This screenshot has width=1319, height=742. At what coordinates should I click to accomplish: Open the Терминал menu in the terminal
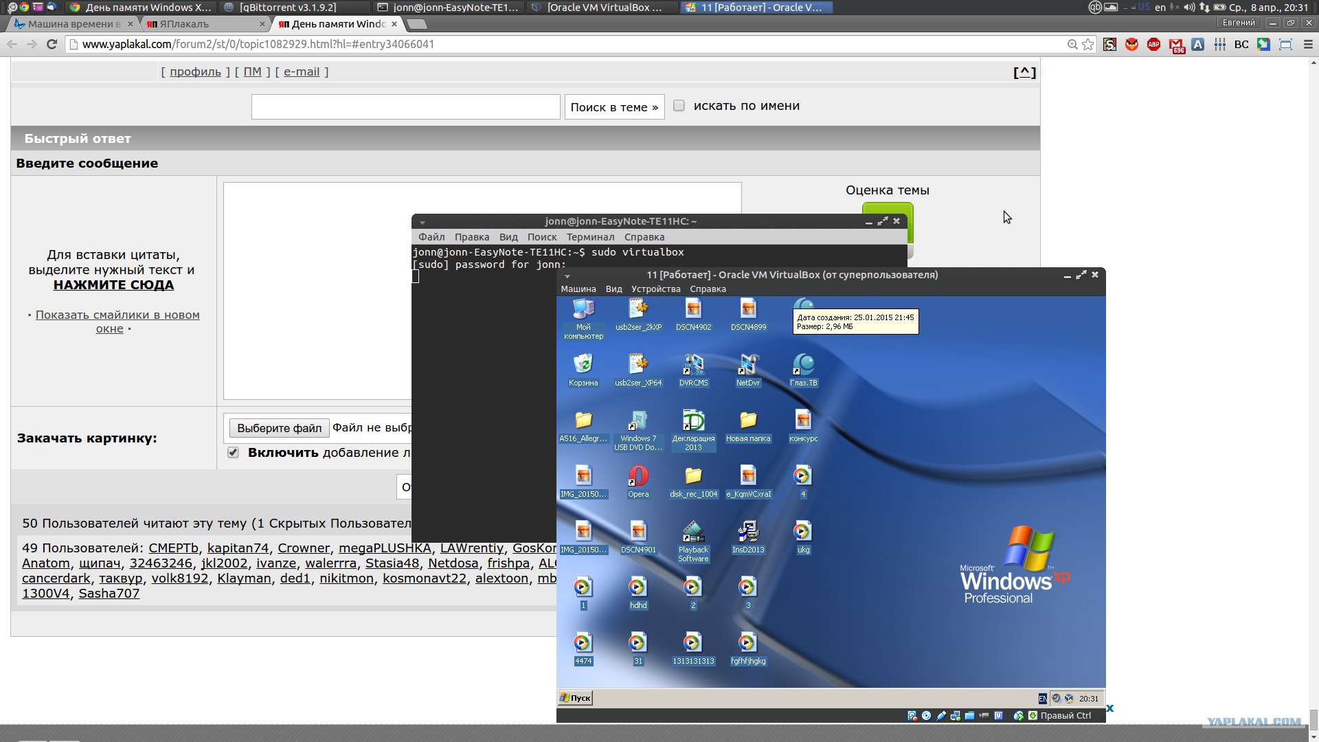(590, 237)
